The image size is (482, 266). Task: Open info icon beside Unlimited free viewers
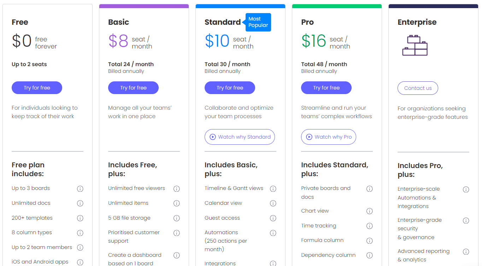coord(177,189)
